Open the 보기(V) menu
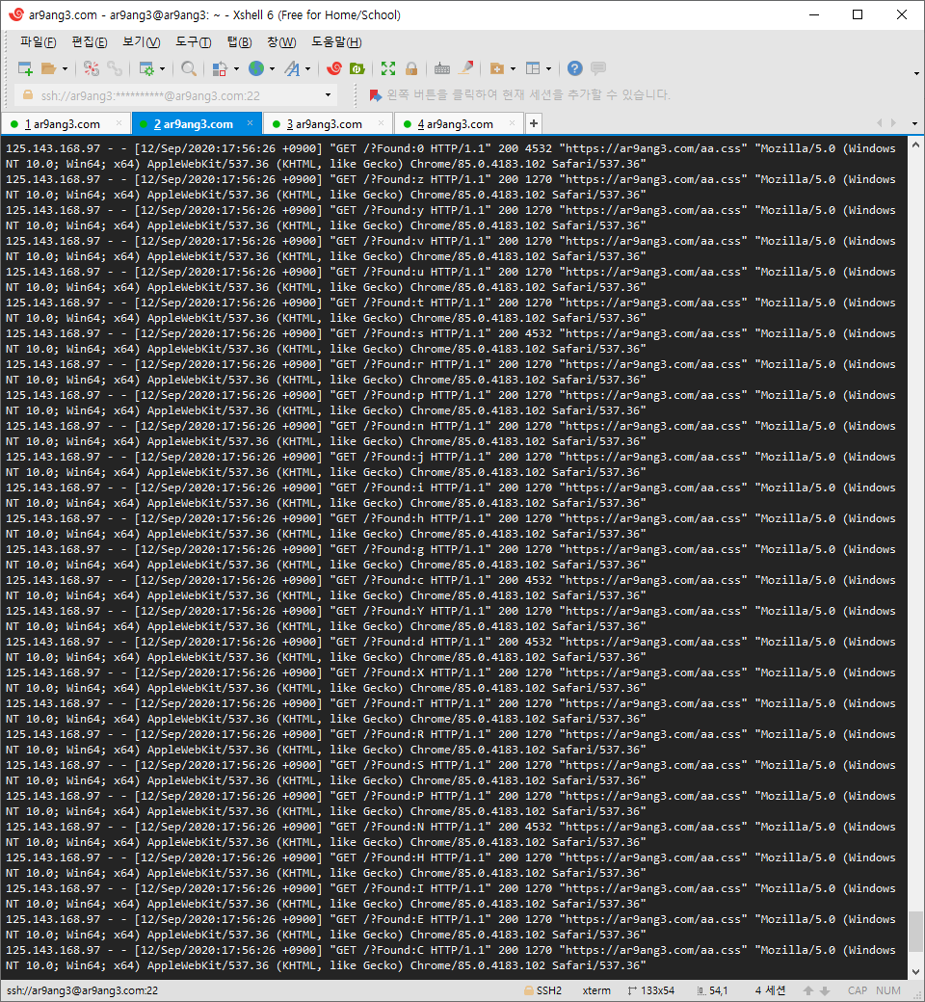 point(142,42)
